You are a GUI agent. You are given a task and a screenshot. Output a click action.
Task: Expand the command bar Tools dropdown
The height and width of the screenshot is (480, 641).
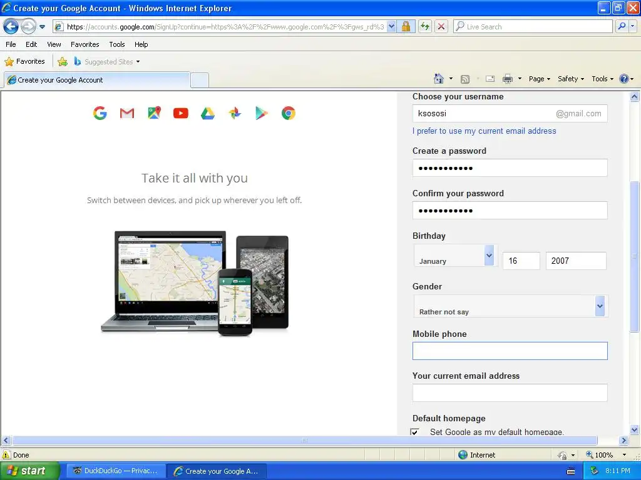coord(603,79)
